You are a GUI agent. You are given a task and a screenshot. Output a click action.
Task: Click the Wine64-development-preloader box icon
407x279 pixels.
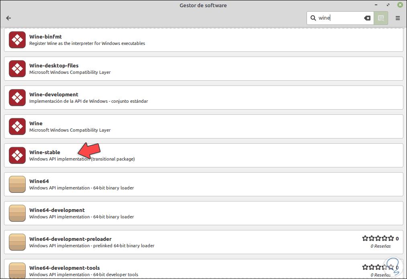tap(17, 242)
